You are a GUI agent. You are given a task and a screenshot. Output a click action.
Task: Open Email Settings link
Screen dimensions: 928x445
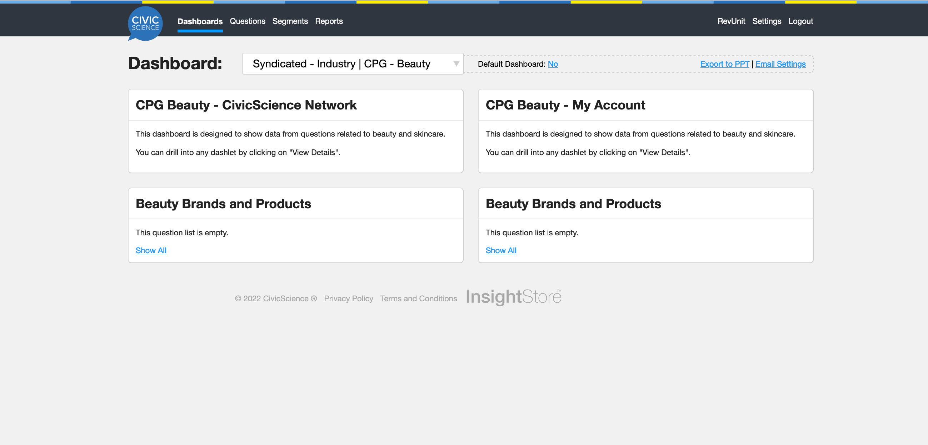point(780,64)
